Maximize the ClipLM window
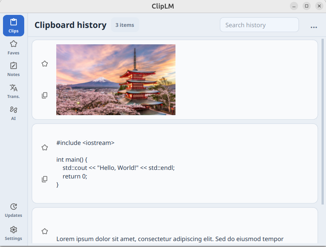Image resolution: width=326 pixels, height=247 pixels. click(307, 6)
